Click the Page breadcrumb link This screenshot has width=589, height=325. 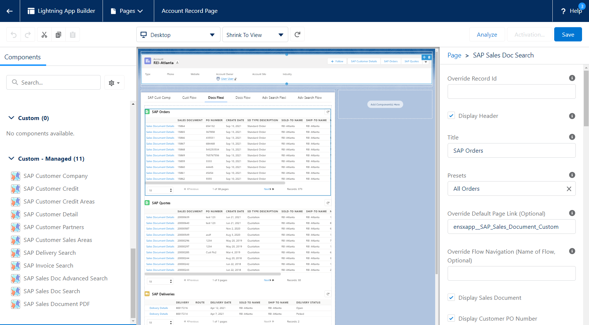(454, 55)
